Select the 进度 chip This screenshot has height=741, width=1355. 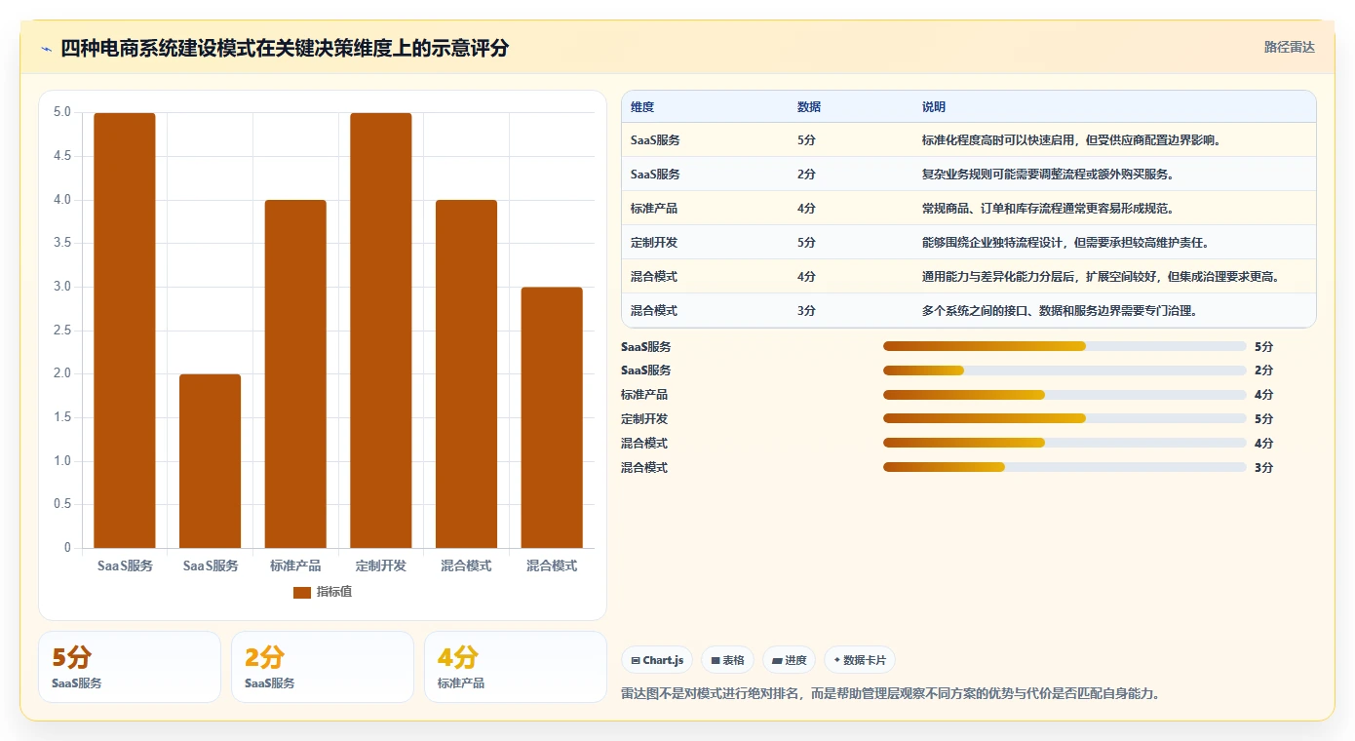(x=789, y=660)
